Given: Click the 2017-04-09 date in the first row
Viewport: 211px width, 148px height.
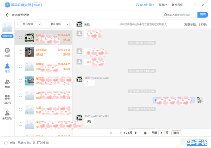Looking at the screenshot, I should 64,35.
